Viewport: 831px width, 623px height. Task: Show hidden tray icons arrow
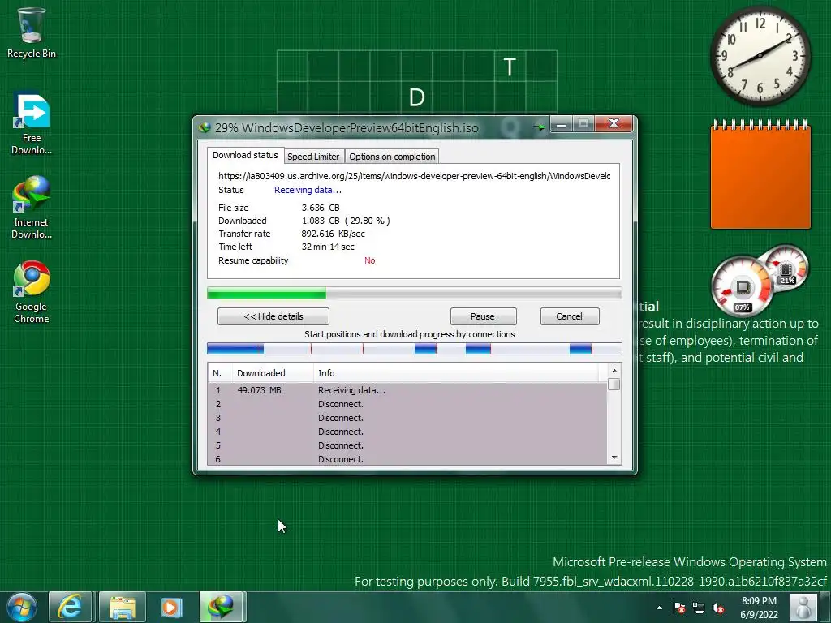[x=659, y=608]
